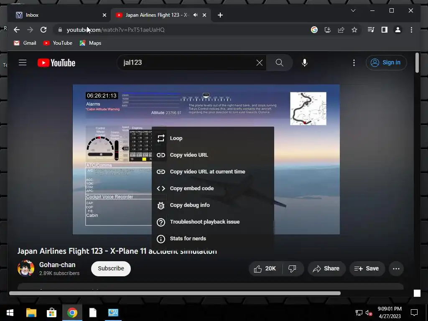Open the YouTube hamburger guide menu
The height and width of the screenshot is (321, 428).
click(x=23, y=63)
